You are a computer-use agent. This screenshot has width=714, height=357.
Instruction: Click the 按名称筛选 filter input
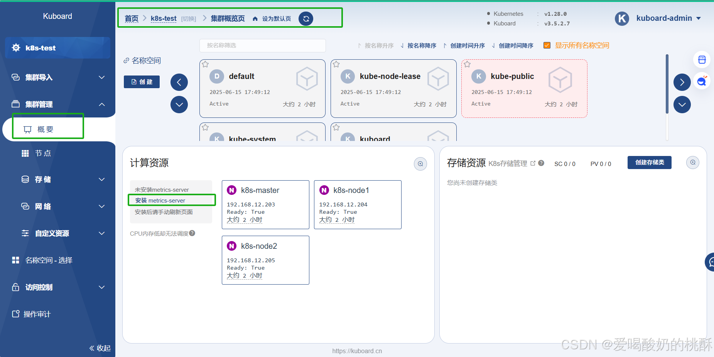263,45
